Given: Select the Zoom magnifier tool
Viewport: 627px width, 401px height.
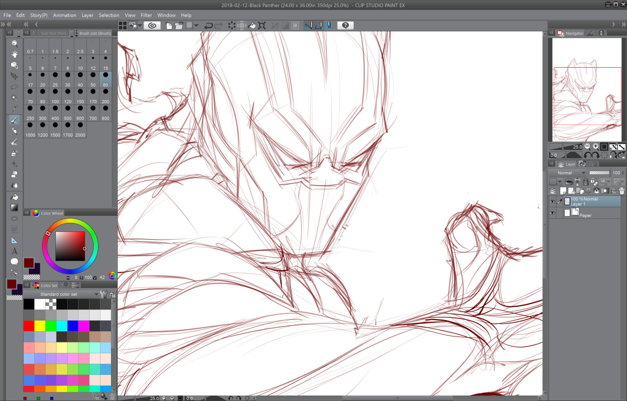Looking at the screenshot, I should coord(14,43).
